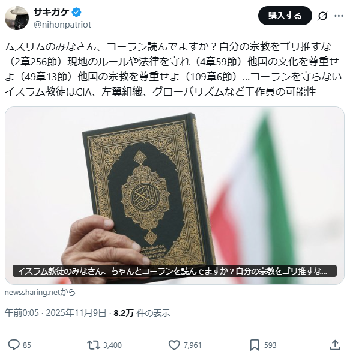350x355 pixels.
Task: Toggle the bookmark icon
Action: pyautogui.click(x=255, y=345)
